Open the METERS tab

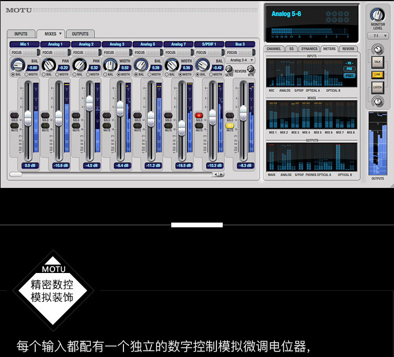[329, 49]
